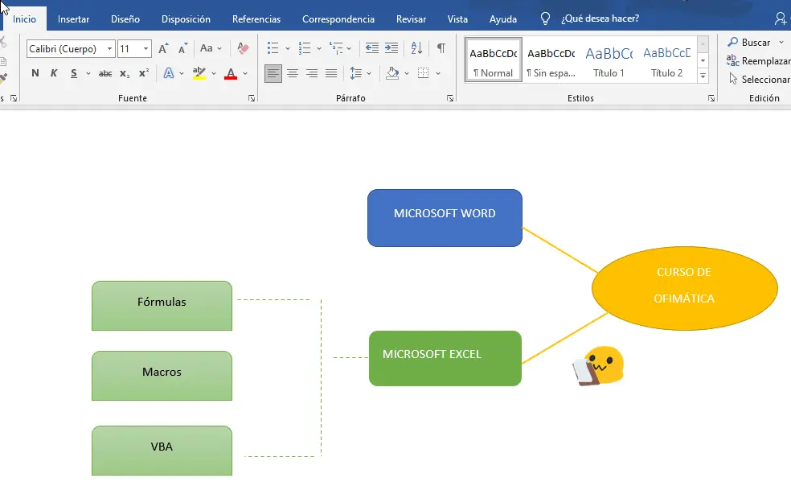Screen dimensions: 791x486
Task: Open Párrafo dialog launcher
Action: click(x=450, y=98)
